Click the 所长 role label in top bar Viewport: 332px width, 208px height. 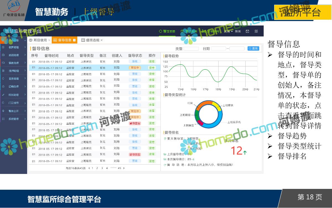238,31
